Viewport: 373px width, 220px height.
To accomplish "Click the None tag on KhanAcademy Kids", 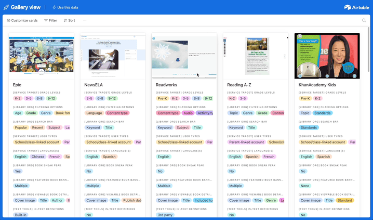I will 305,186.
